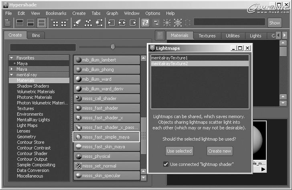Screen dimensions: 292x190
Task: Select Light Maps category
Action: 27,125
